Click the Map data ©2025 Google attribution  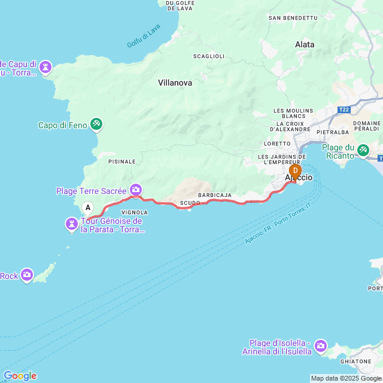coord(346,379)
